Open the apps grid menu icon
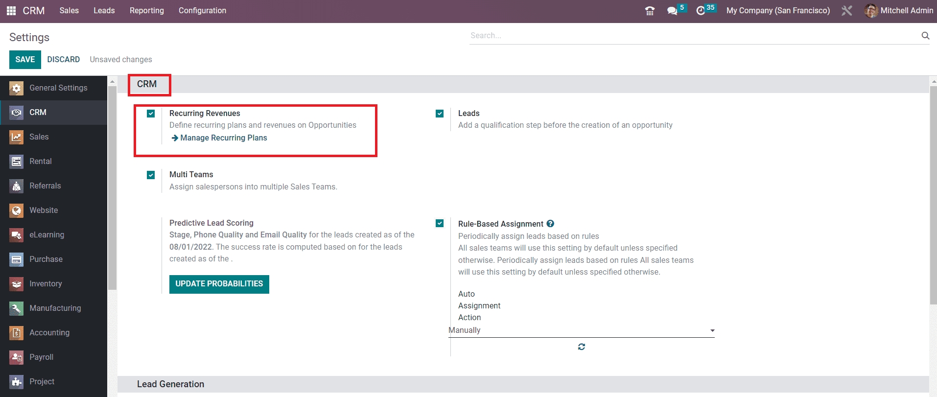Image resolution: width=937 pixels, height=397 pixels. coord(11,10)
